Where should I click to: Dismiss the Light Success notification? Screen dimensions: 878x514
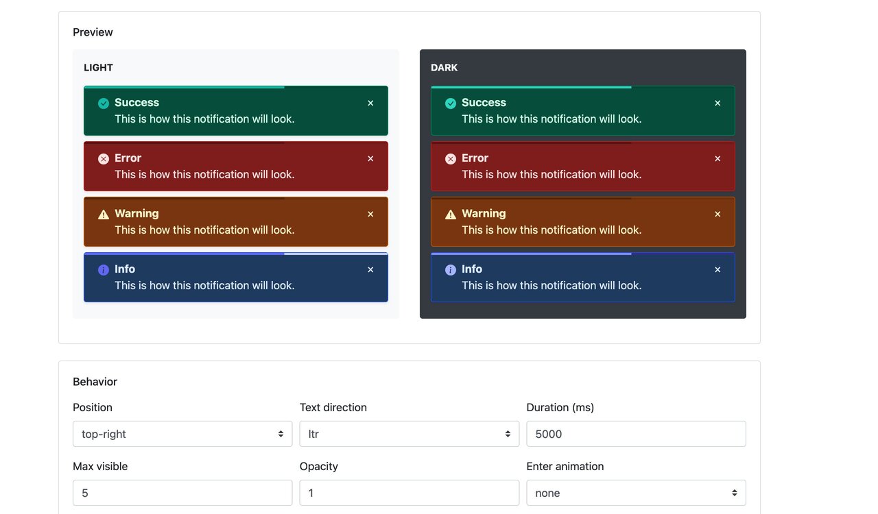click(370, 103)
